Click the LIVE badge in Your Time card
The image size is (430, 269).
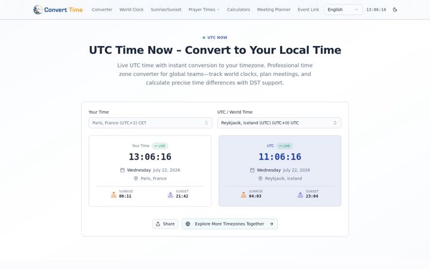(160, 146)
